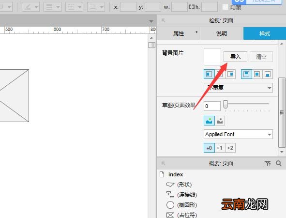Select the color page effect icon
Viewport: 286px width, 218px height.
click(x=209, y=121)
